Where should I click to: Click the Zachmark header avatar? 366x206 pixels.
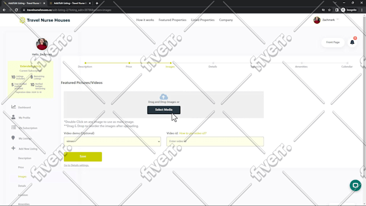316,20
